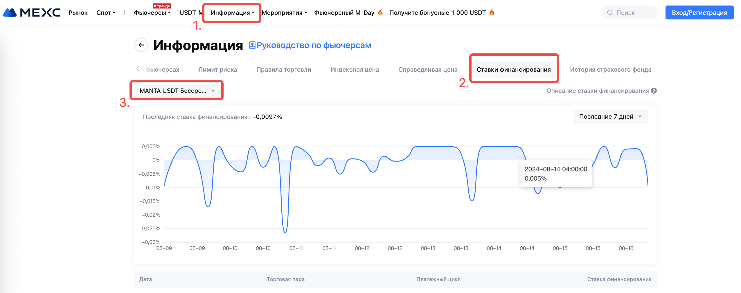
Task: Click fire icon beside bonus 1 000 USDT
Action: coord(492,12)
